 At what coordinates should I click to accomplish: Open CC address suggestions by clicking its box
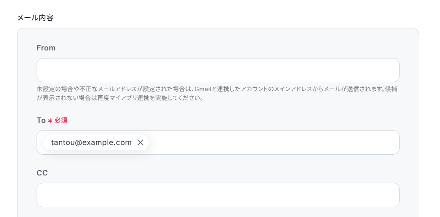[x=218, y=195]
